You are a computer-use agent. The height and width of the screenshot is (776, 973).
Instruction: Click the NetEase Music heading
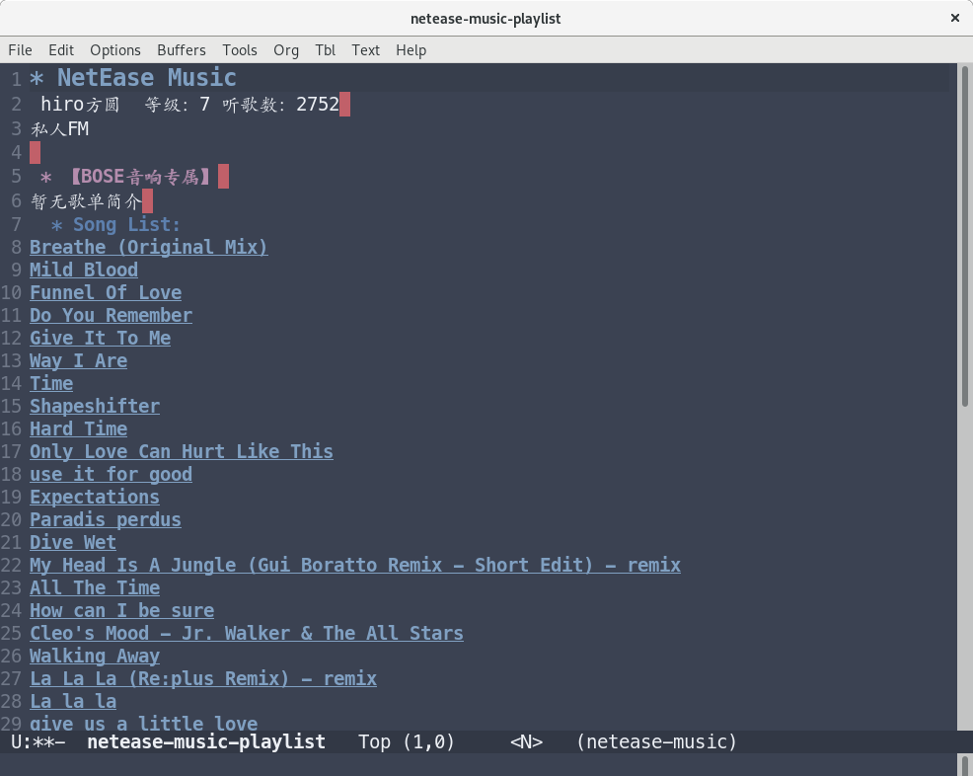(x=146, y=78)
